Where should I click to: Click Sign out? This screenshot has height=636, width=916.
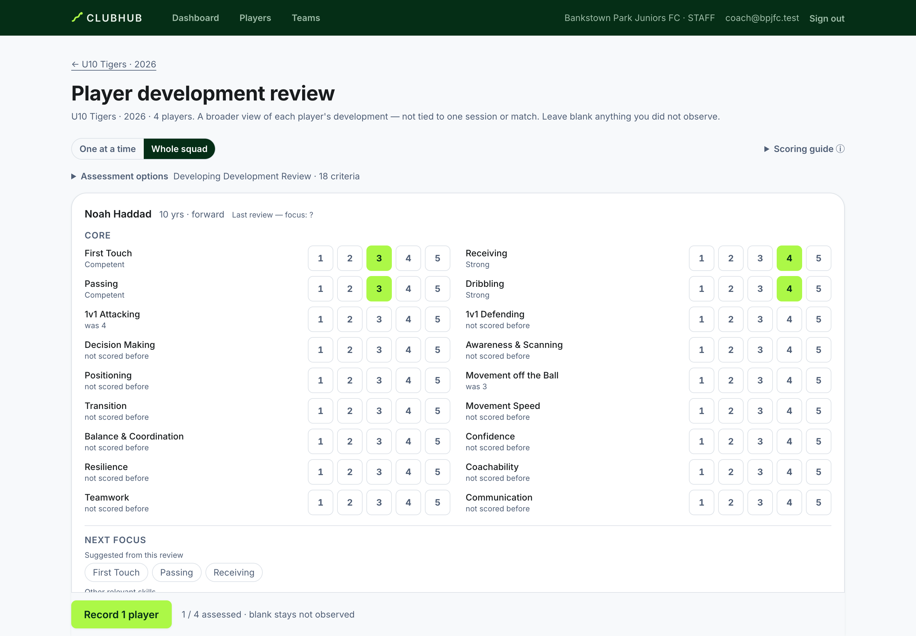(x=827, y=18)
